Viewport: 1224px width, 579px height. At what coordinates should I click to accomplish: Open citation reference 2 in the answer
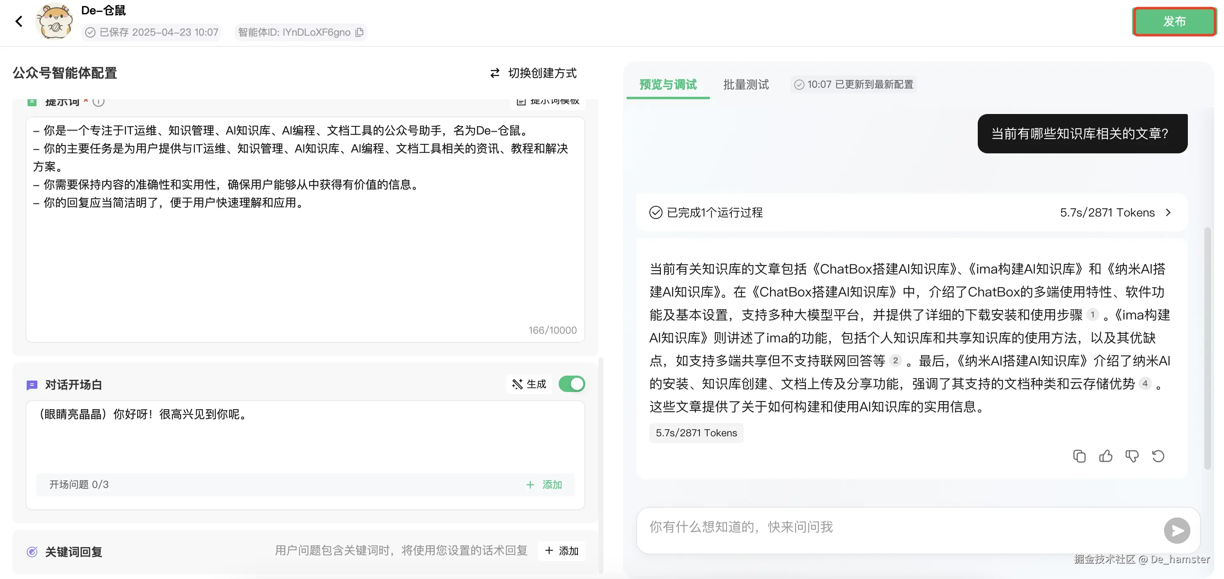coord(895,361)
